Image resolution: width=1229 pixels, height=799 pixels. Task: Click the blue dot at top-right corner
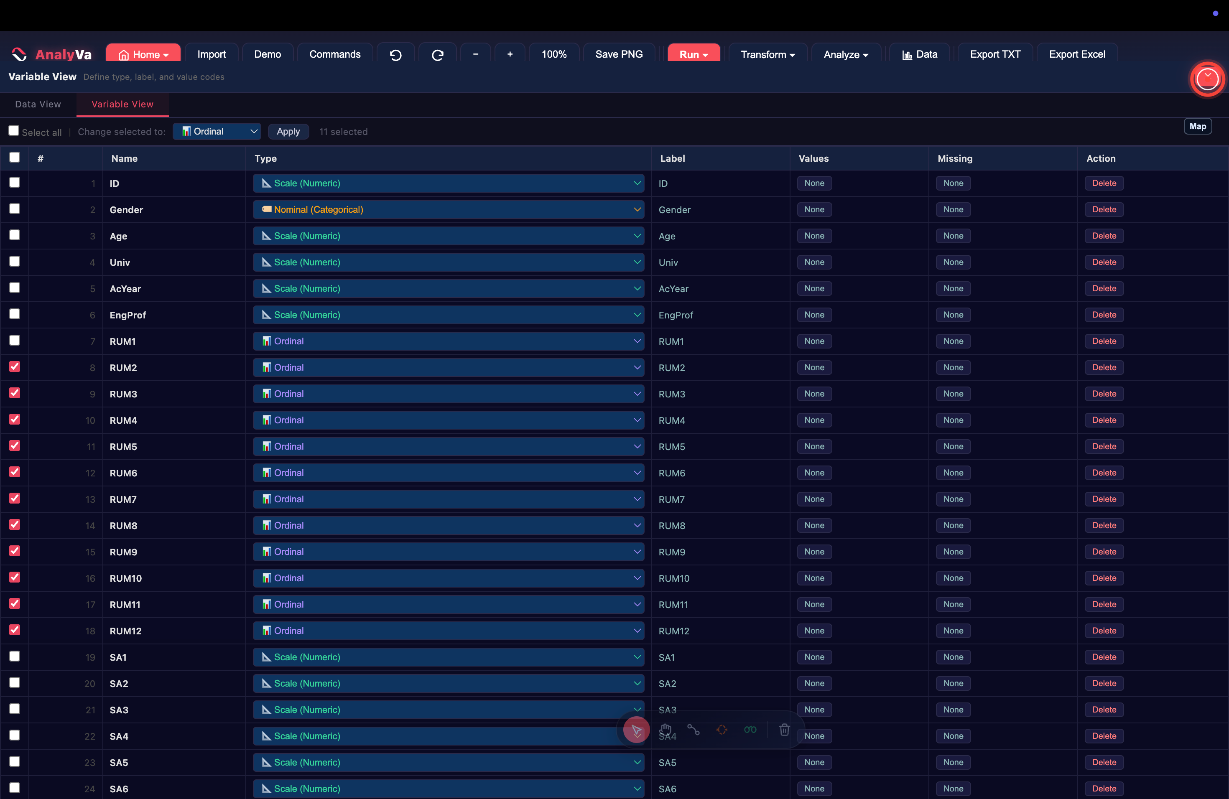pos(1216,13)
